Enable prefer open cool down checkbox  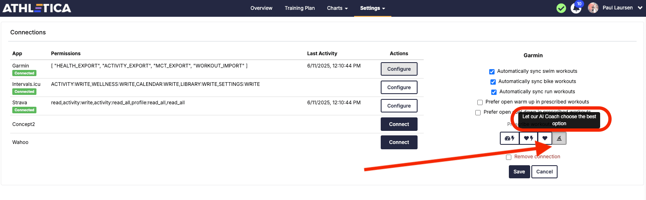[478, 112]
